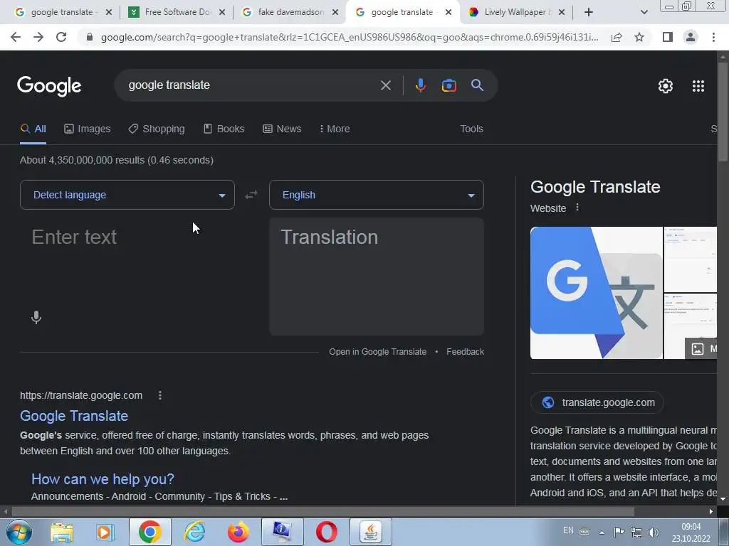Swap source and target languages
Viewport: 729px width, 546px height.
click(x=251, y=195)
